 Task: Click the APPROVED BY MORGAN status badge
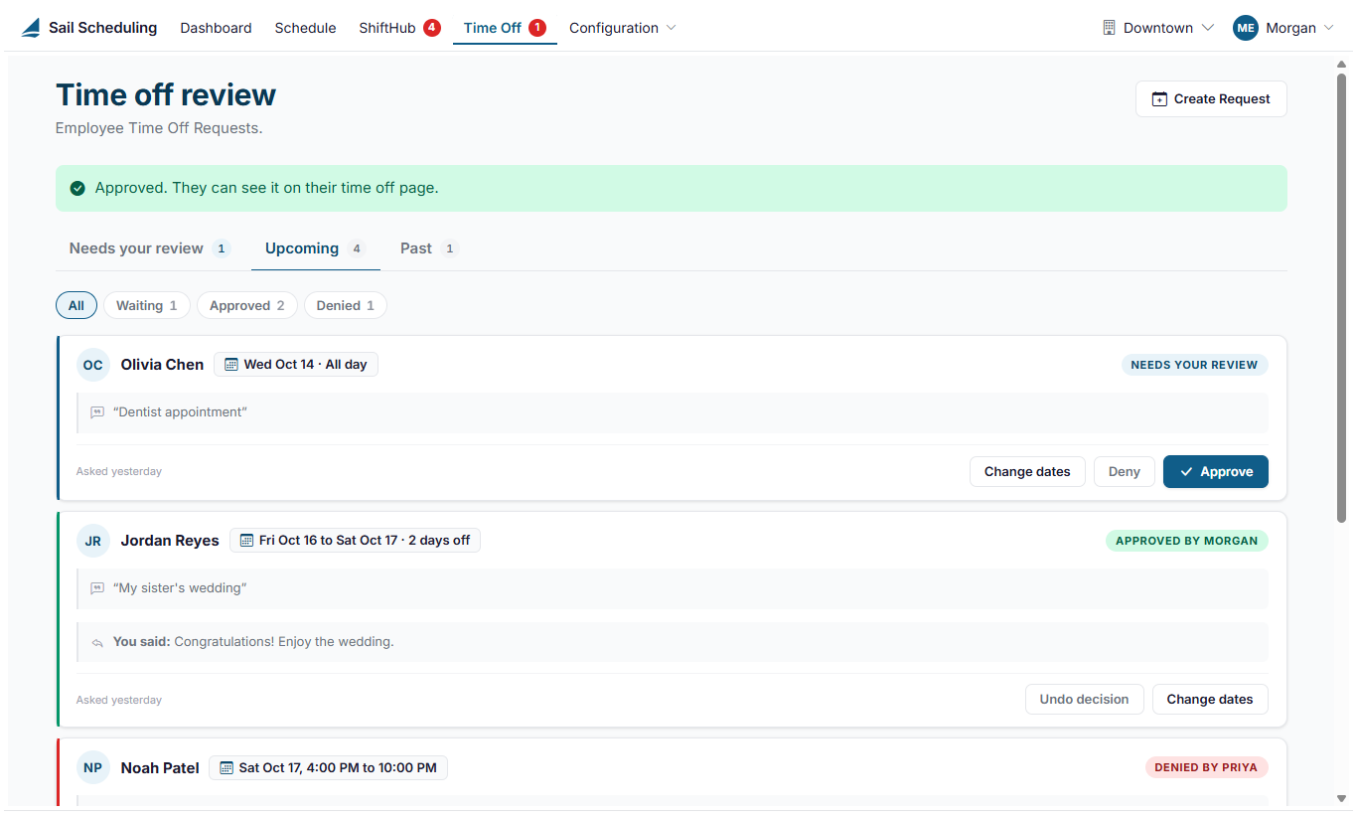click(x=1186, y=541)
